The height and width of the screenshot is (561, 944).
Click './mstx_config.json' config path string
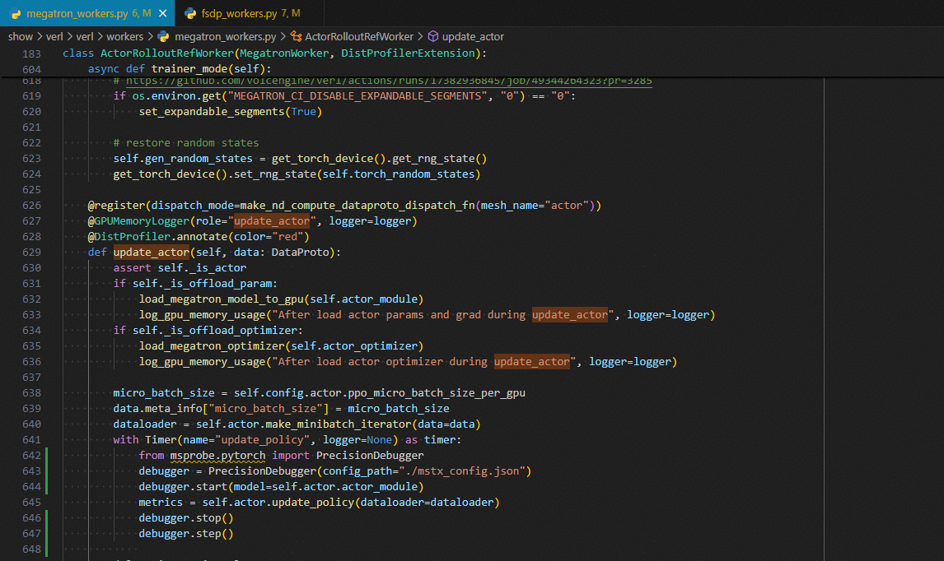coord(464,471)
